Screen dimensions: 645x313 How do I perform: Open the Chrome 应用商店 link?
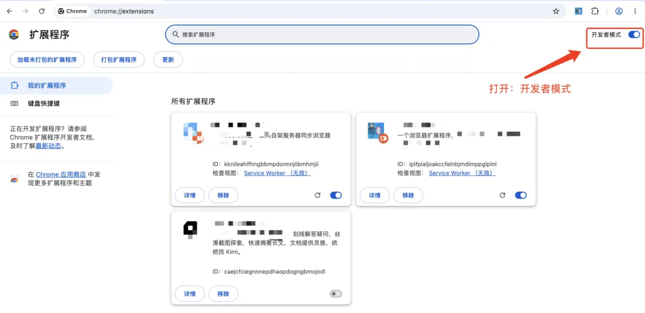pyautogui.click(x=61, y=175)
